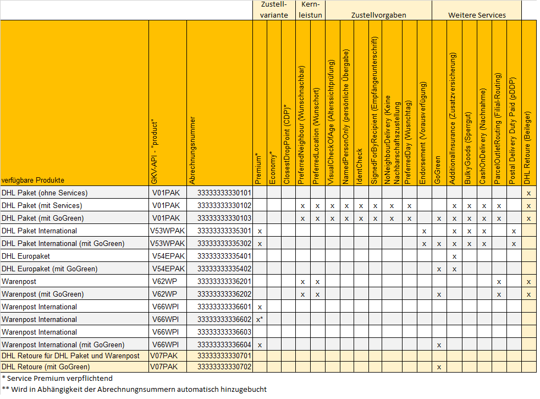Screen dimensions: 540x399
Task: Click the 'IdentCheck' column header
Action: pyautogui.click(x=359, y=166)
